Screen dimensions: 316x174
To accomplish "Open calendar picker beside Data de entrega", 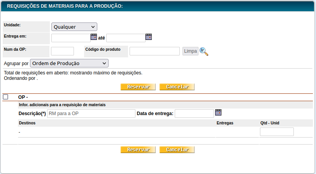I will click(218, 113).
